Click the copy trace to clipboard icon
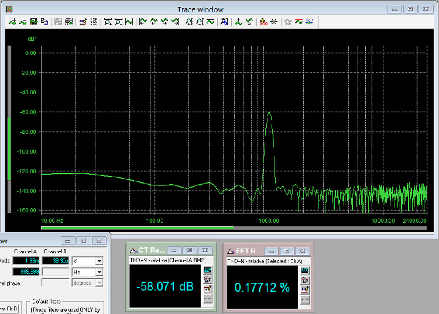 point(44,21)
